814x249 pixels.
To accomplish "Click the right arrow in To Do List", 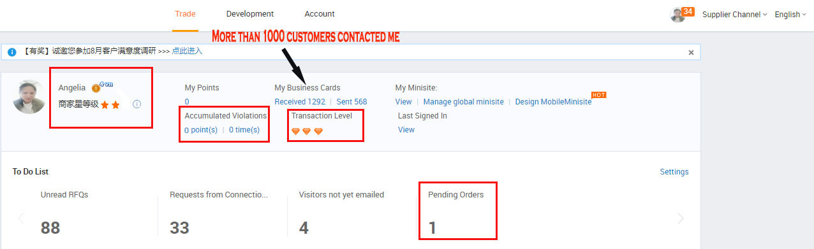I will (681, 218).
